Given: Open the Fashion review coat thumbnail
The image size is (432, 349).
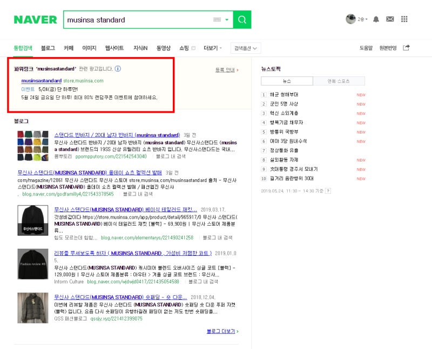Looking at the screenshot, I should tap(33, 264).
